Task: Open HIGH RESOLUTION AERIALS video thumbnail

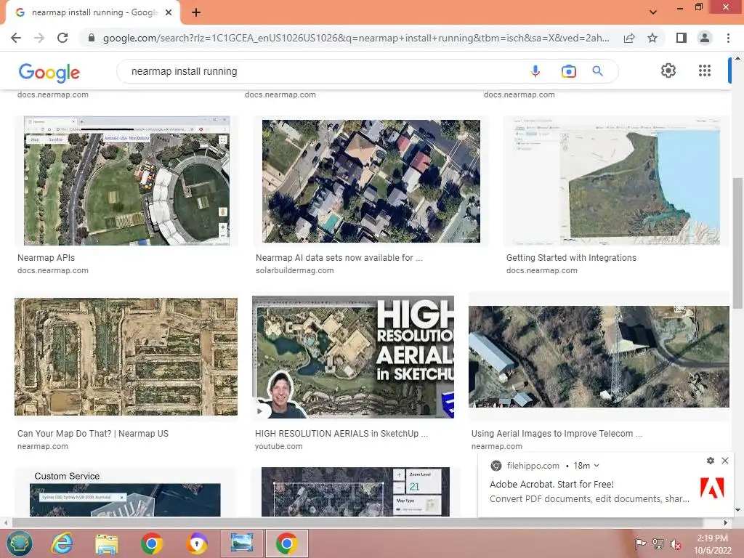Action: click(x=353, y=357)
